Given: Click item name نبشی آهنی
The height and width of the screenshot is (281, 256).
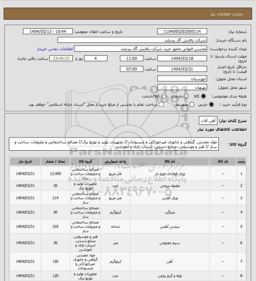Looking at the screenshot, I should click(x=170, y=227).
